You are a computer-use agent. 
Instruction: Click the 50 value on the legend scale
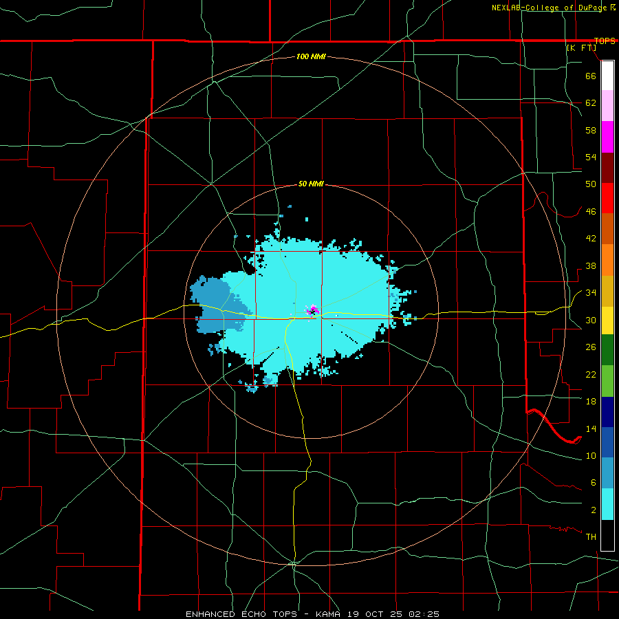click(591, 184)
